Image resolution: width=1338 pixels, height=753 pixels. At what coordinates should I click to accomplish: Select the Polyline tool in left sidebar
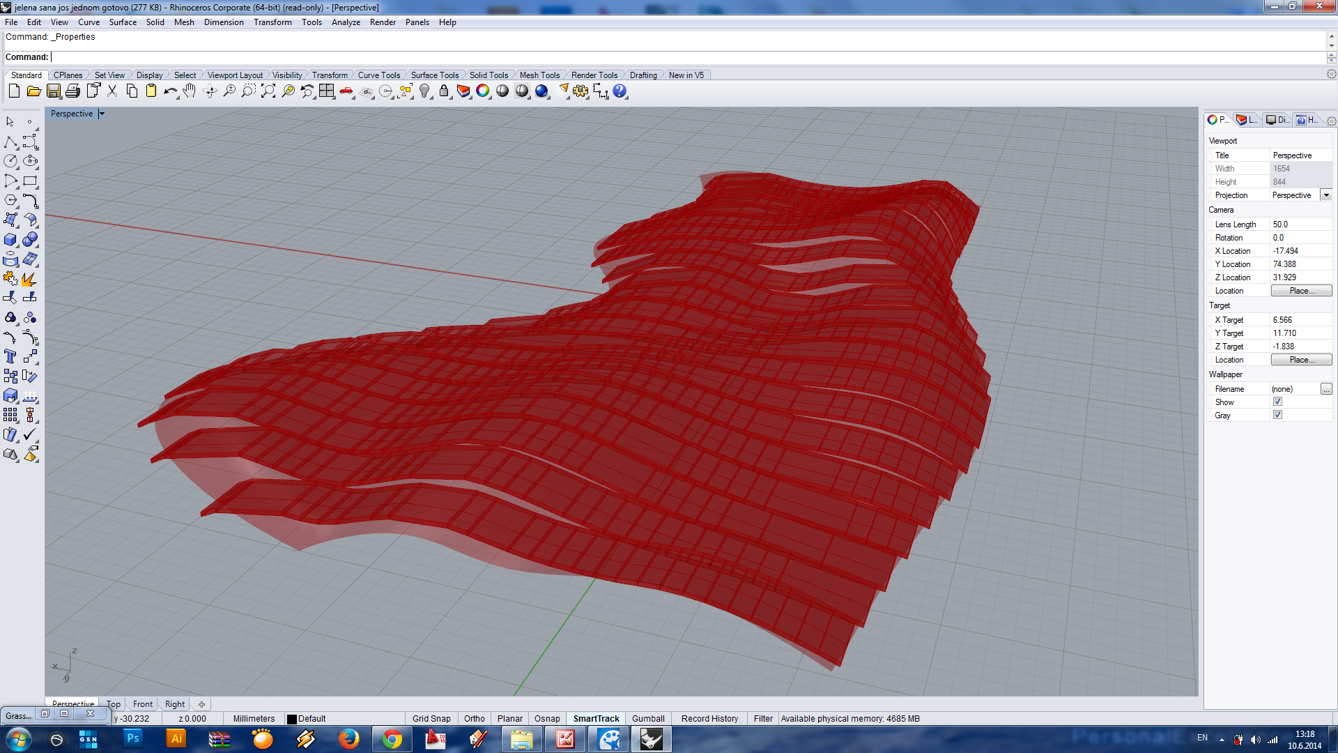(10, 142)
